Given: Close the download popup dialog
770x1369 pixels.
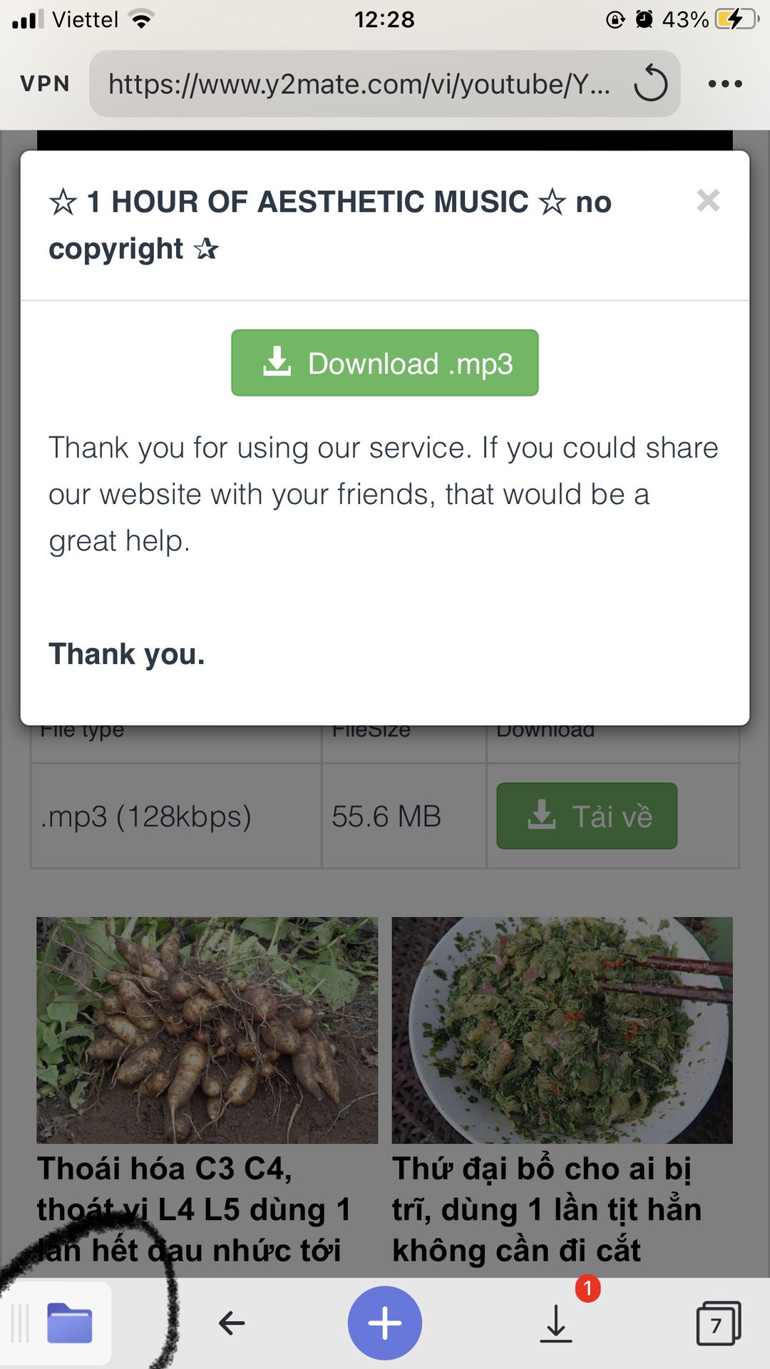Looking at the screenshot, I should pos(708,200).
